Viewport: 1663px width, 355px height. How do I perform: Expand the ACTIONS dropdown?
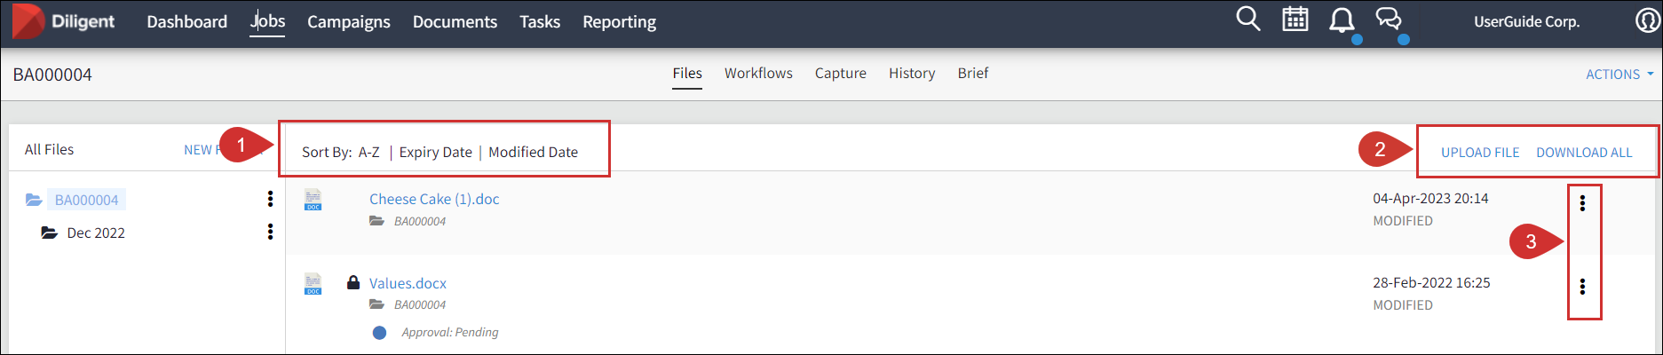[x=1619, y=75]
